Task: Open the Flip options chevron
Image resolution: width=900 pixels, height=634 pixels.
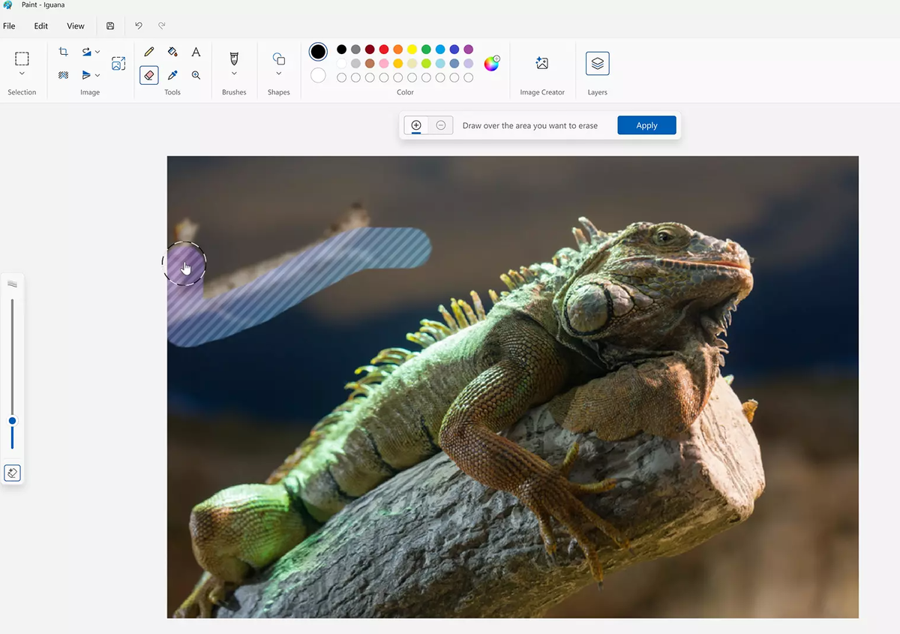Action: (x=97, y=75)
